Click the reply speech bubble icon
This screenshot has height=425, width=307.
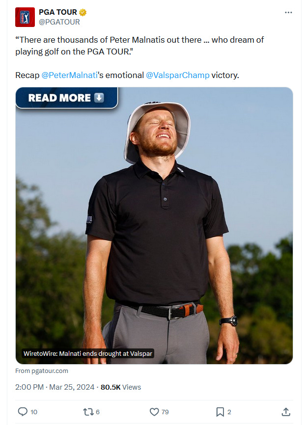coord(23,412)
